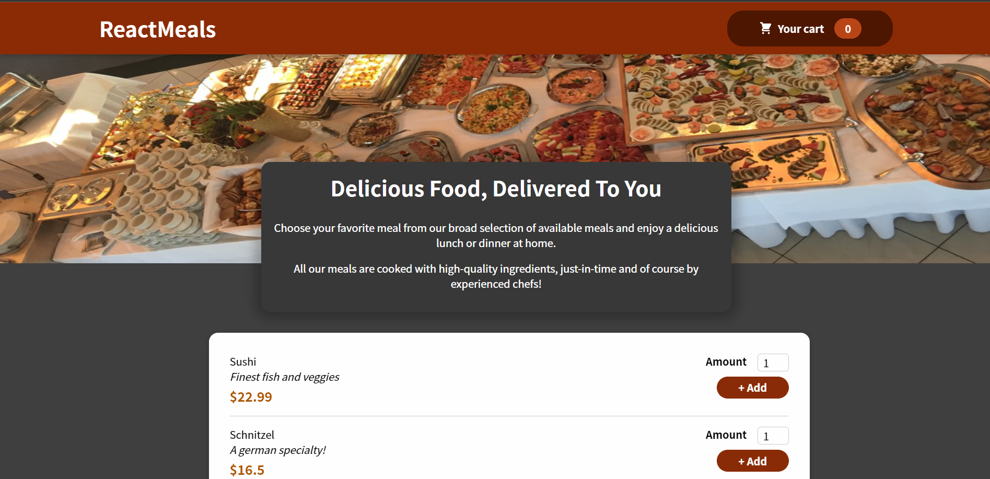
Task: Focus the Sushi amount input field
Action: (773, 363)
